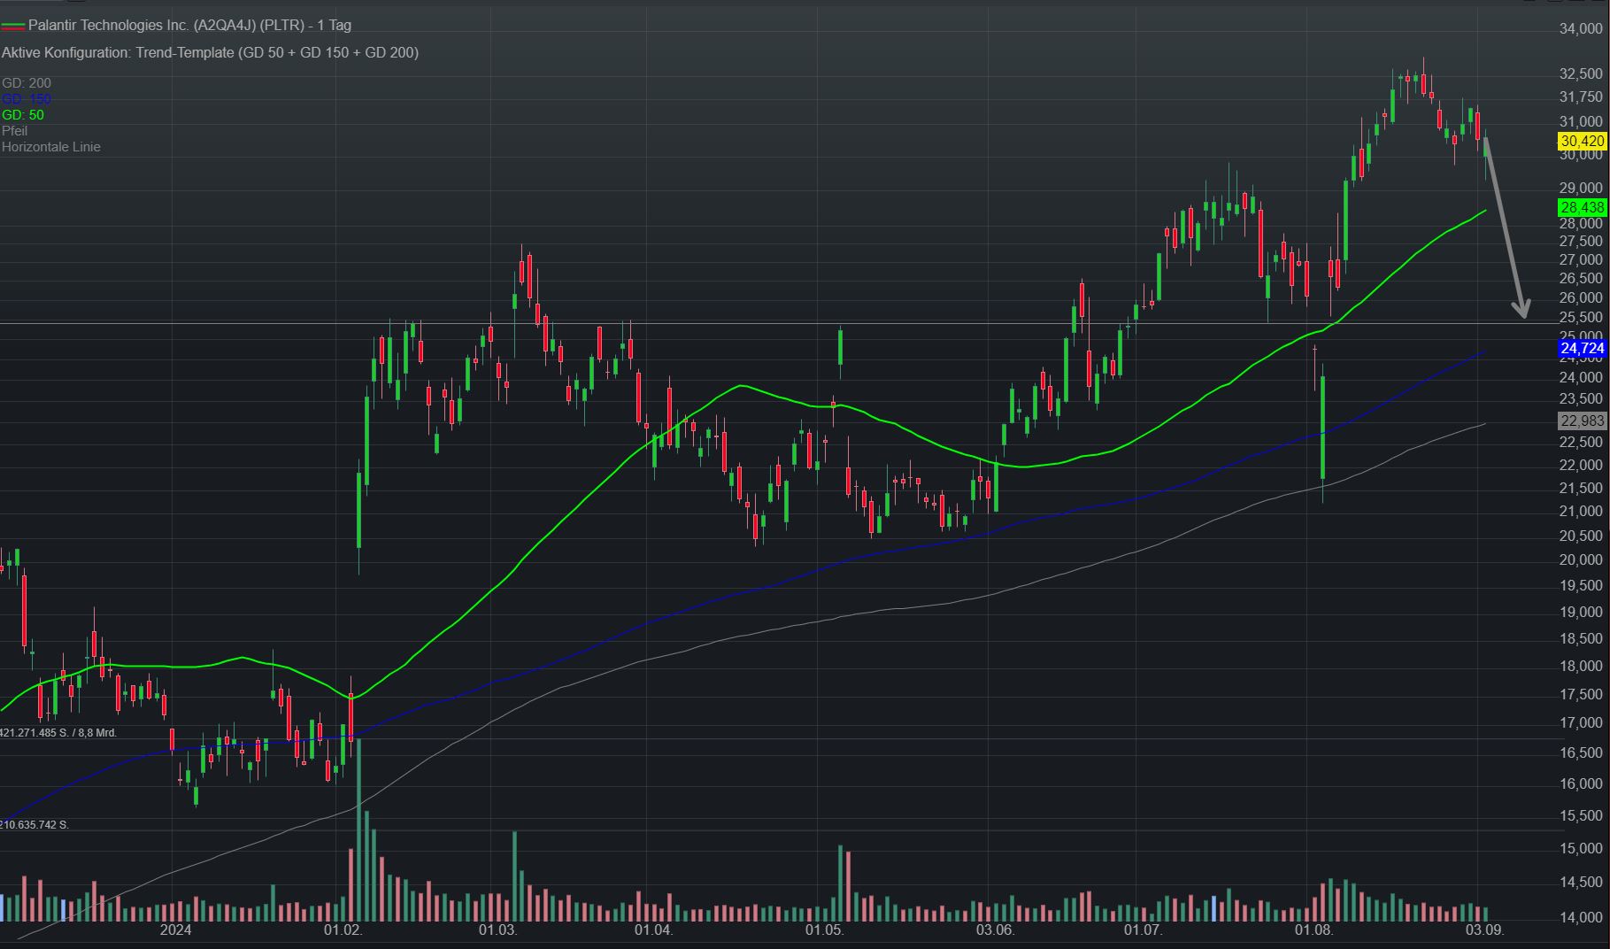
Task: Toggle the GD: 150 legend entry
Action: 27,99
